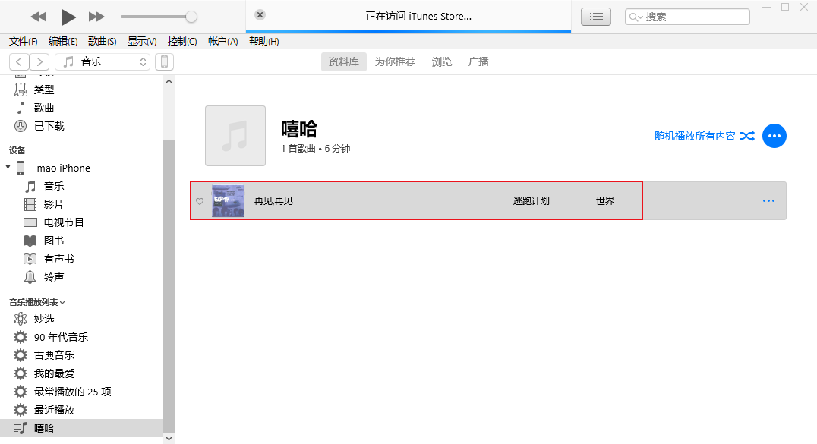
Task: Start playback with the play button
Action: (68, 17)
